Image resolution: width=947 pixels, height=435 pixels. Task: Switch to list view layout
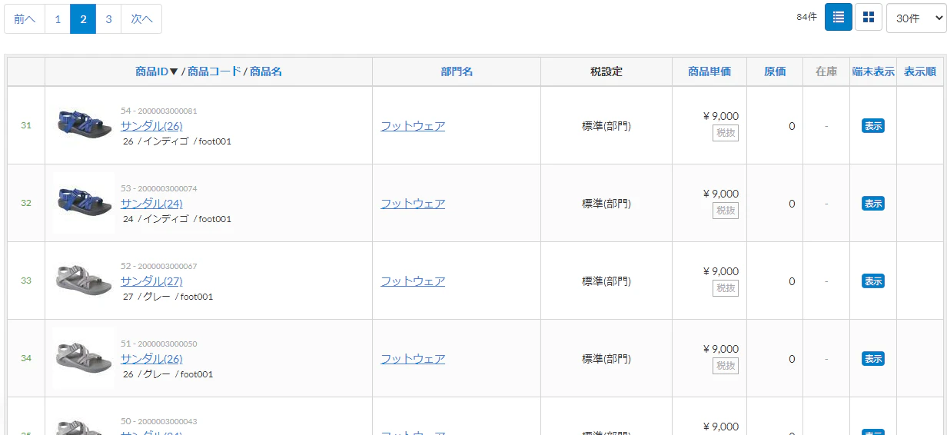839,17
